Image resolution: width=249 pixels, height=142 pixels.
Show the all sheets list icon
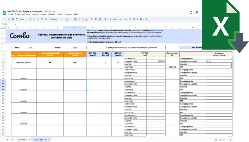12,140
